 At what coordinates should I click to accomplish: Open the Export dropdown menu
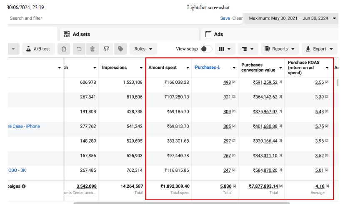pos(319,49)
